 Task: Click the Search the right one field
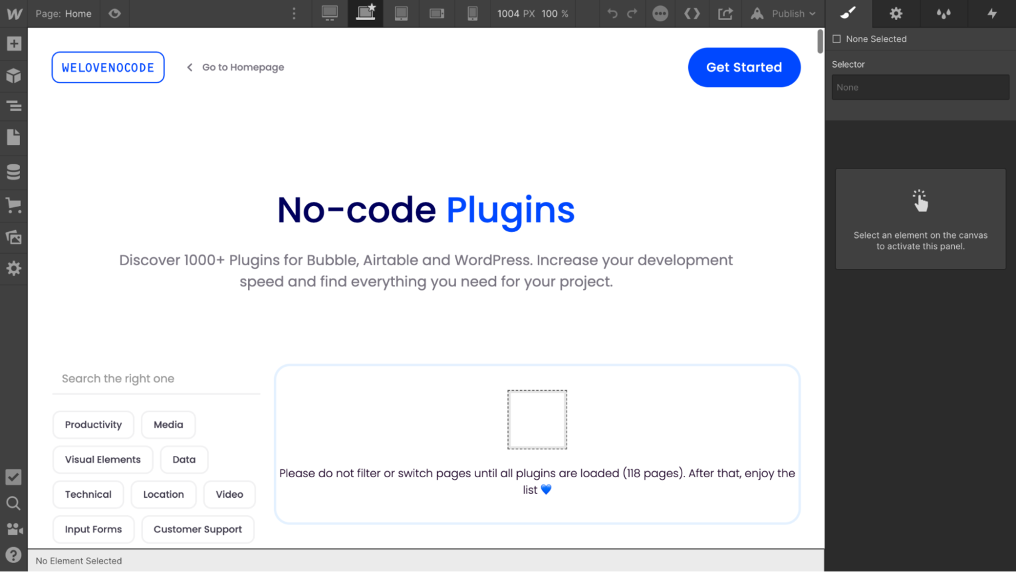tap(157, 379)
